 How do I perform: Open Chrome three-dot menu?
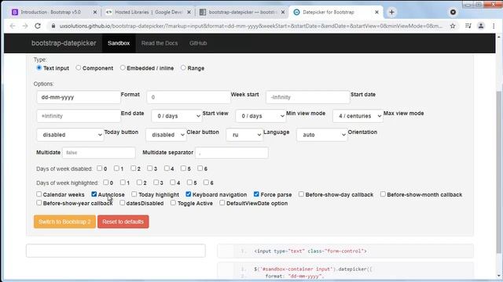point(494,26)
